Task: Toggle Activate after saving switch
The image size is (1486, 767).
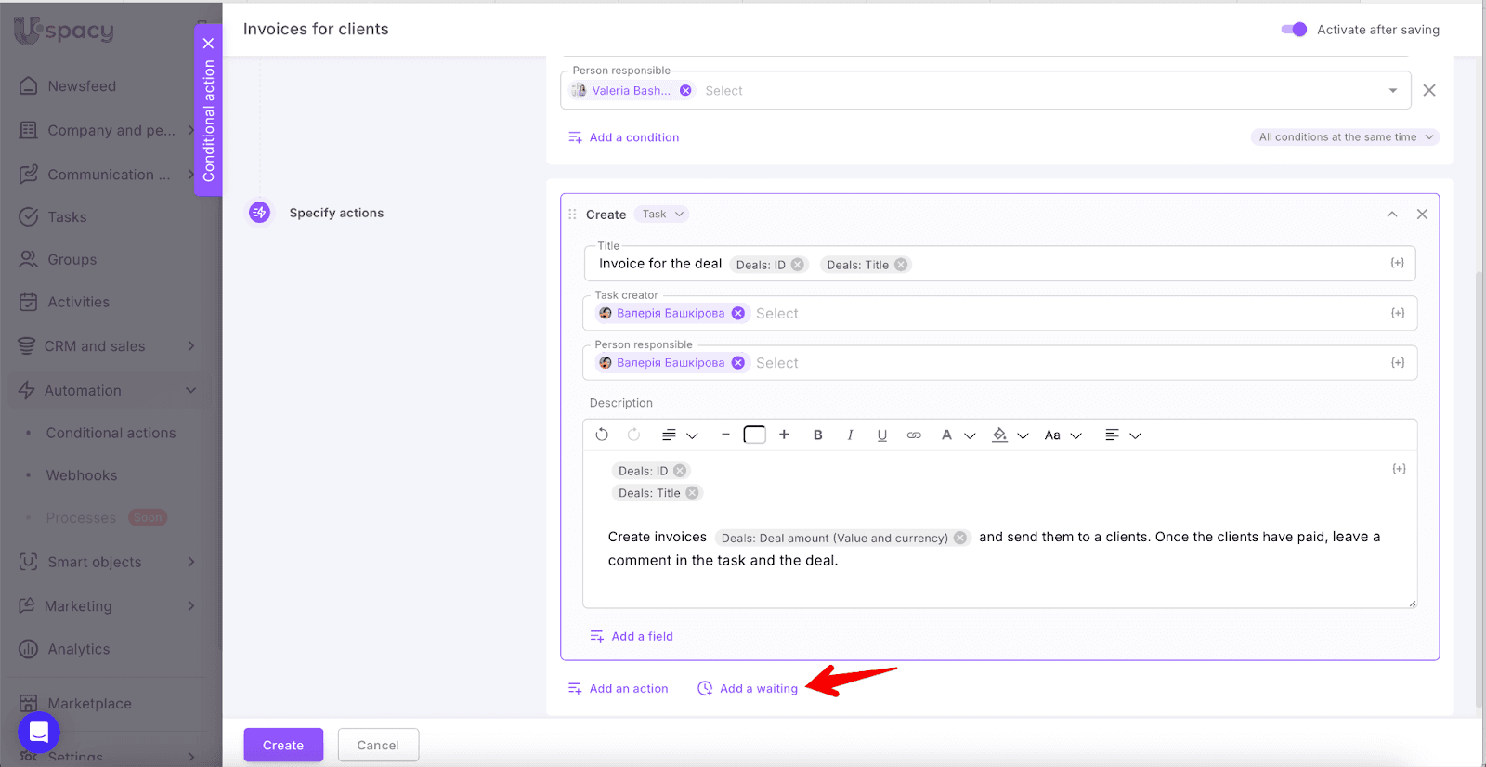Action: point(1294,30)
